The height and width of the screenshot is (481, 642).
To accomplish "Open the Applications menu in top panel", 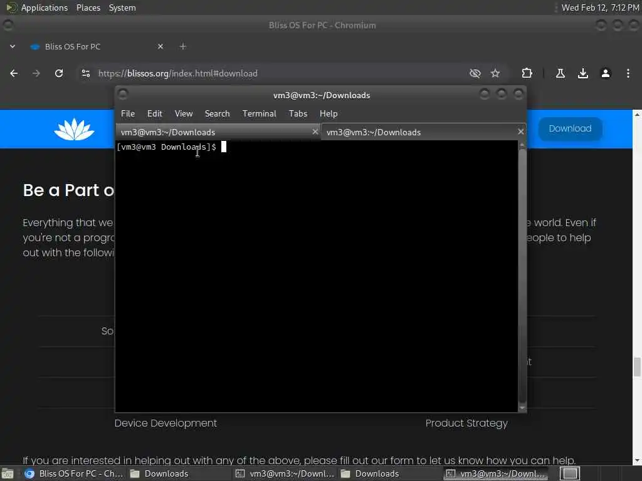I will pyautogui.click(x=45, y=8).
